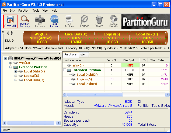Click Local Disk(F:) icon in partitions table
The image size is (171, 133).
coord(73,84)
